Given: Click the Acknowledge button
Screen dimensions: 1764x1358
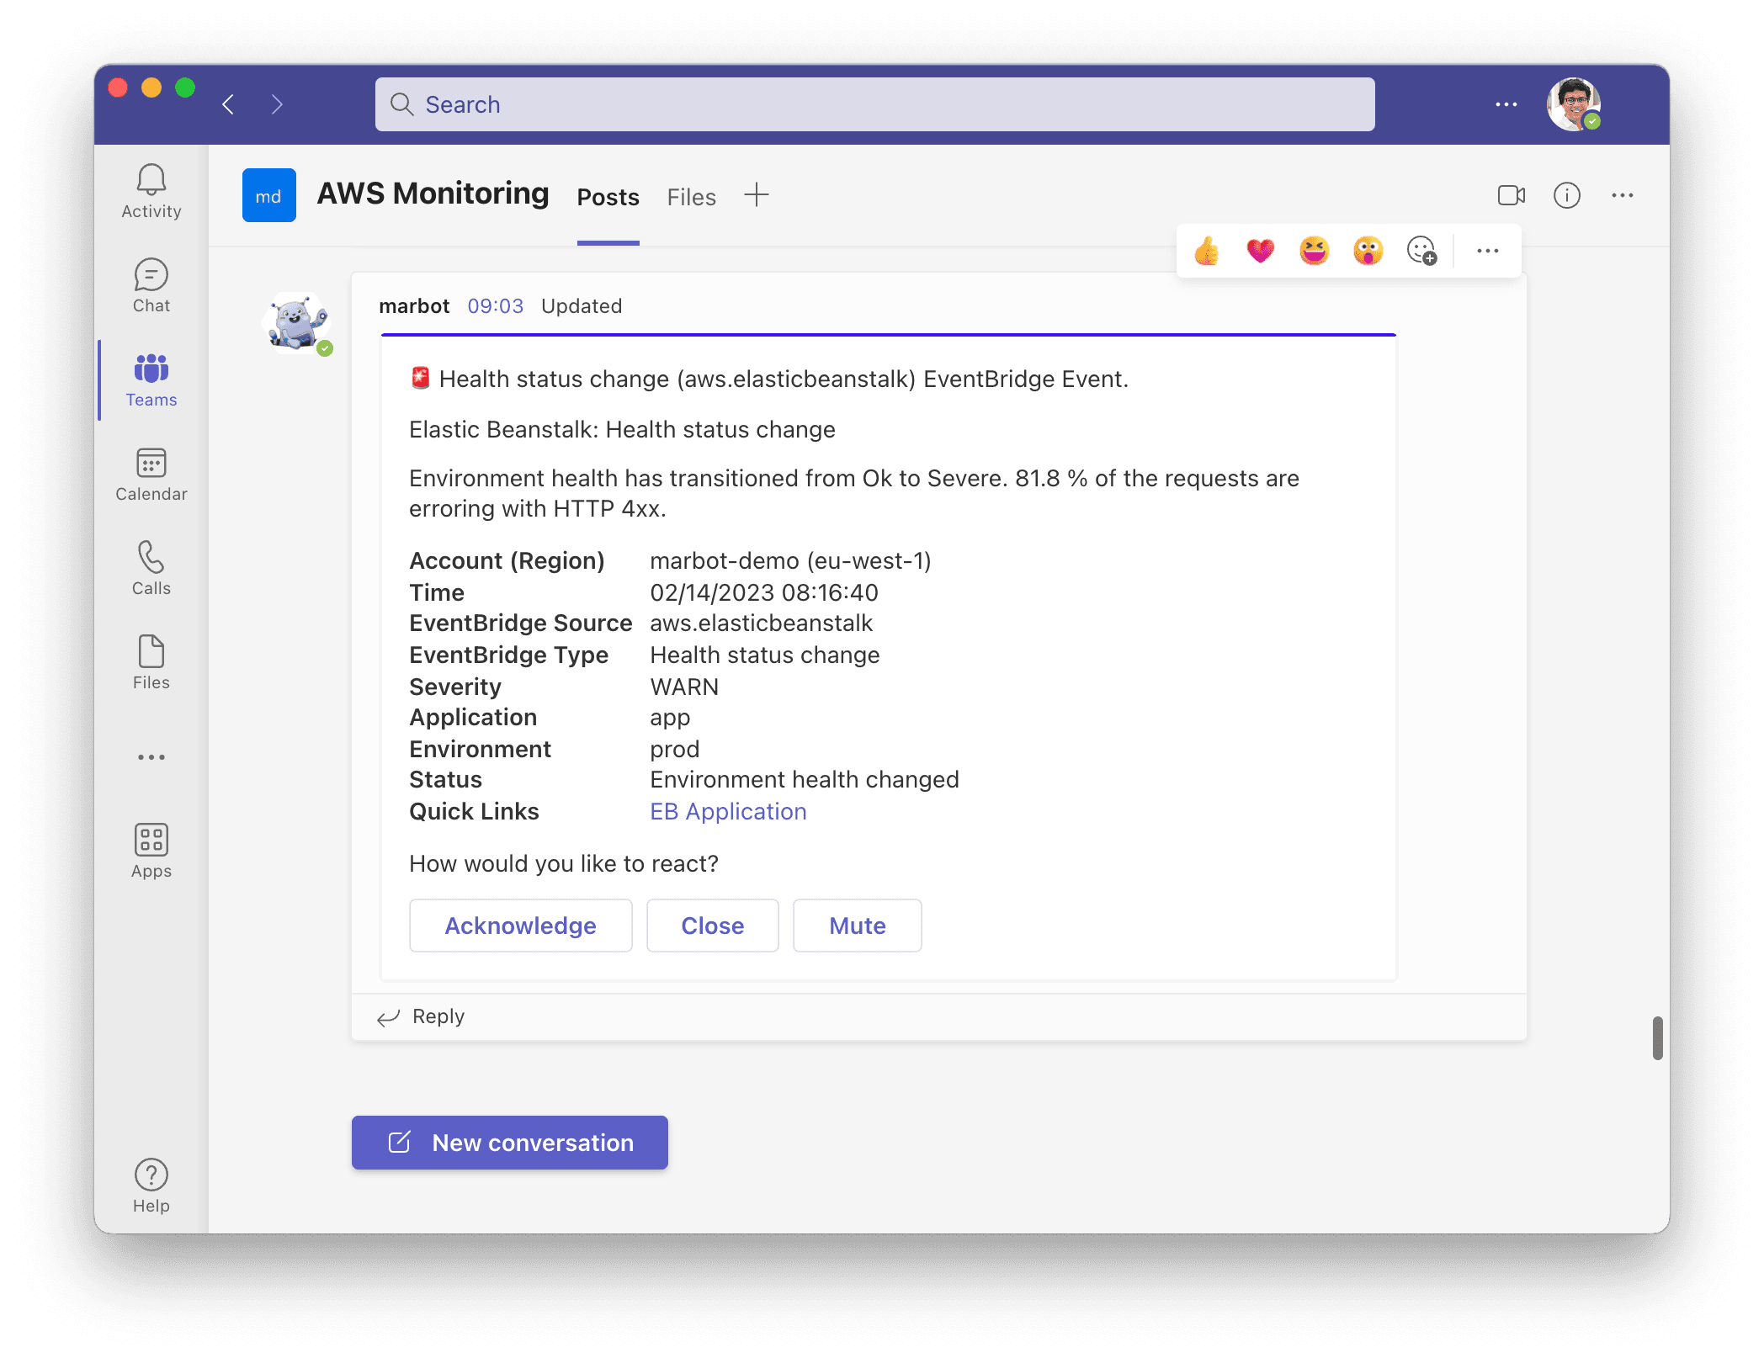Looking at the screenshot, I should click(519, 925).
